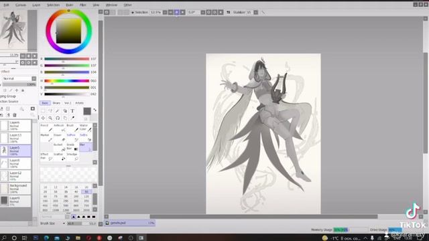The height and width of the screenshot is (241, 429).
Task: Pick brush size 50 preset
Action: click(x=86, y=192)
